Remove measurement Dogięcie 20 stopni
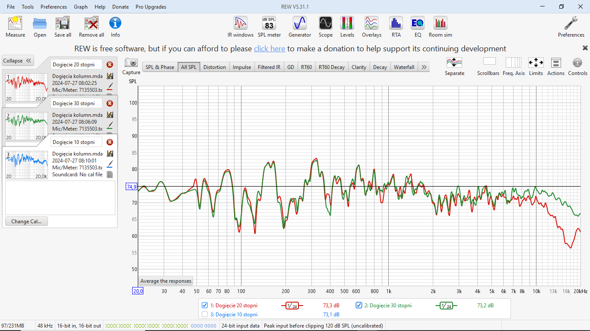The image size is (590, 331). 110,65
